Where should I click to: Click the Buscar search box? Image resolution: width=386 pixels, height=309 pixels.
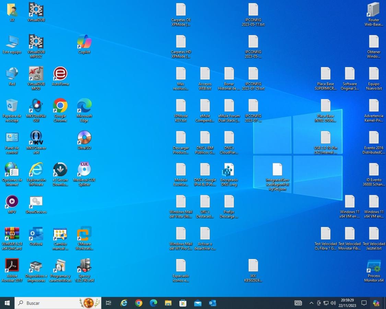48,303
